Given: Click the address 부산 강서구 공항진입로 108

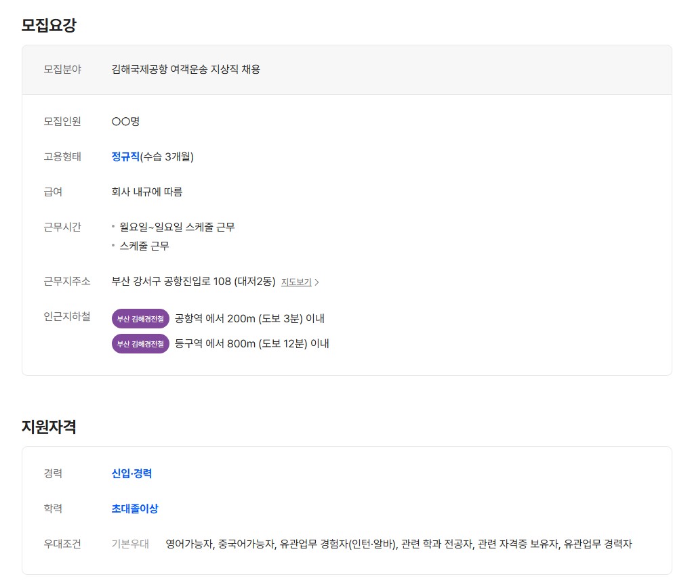Looking at the screenshot, I should pos(193,282).
